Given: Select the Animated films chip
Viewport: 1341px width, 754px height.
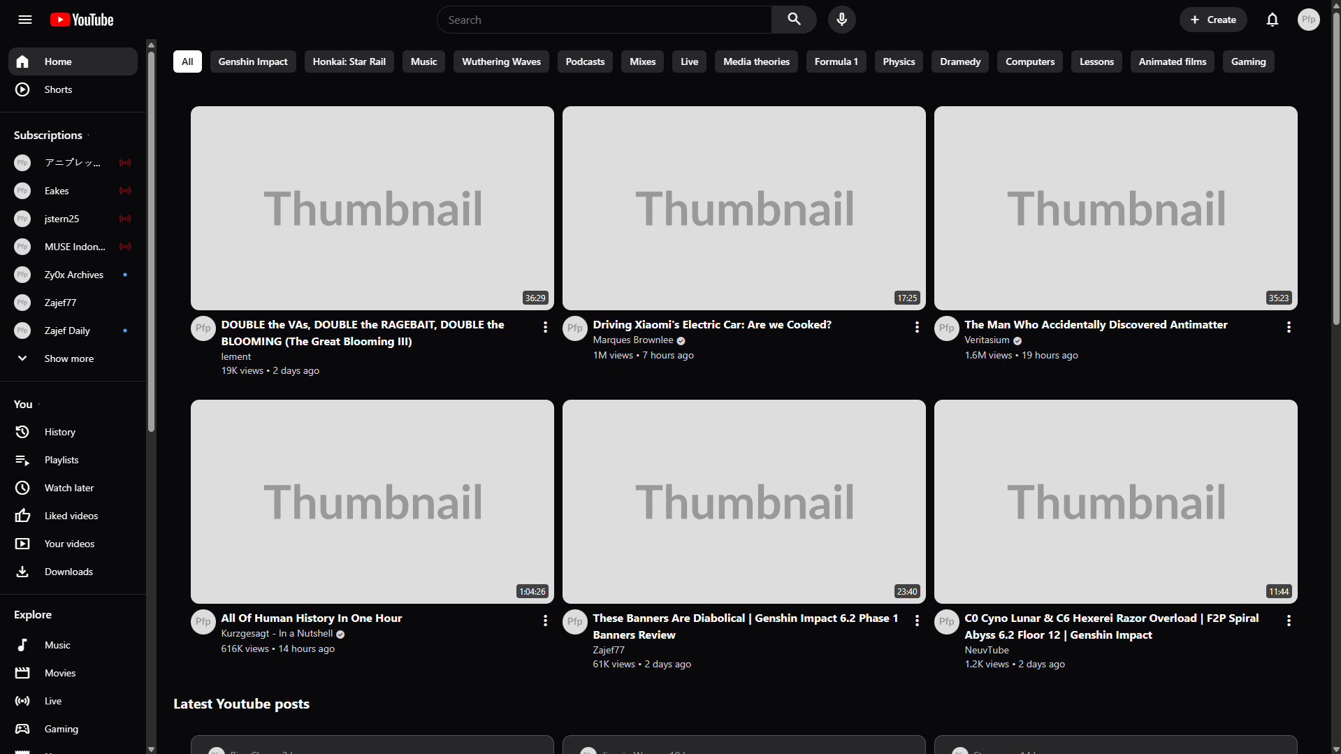Looking at the screenshot, I should [x=1172, y=61].
